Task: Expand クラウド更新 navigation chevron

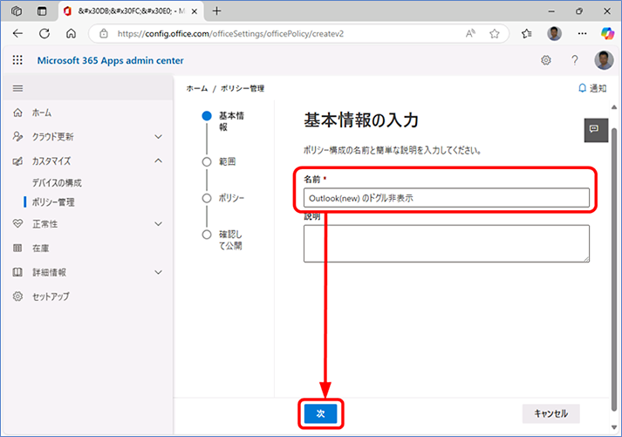Action: coord(158,137)
